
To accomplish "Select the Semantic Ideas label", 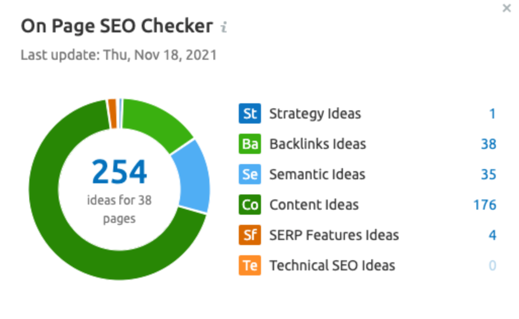I will 317,174.
